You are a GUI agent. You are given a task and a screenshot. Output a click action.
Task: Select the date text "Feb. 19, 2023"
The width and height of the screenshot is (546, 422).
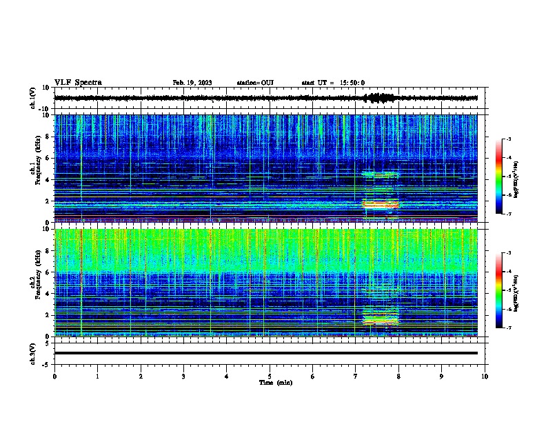[x=192, y=83]
